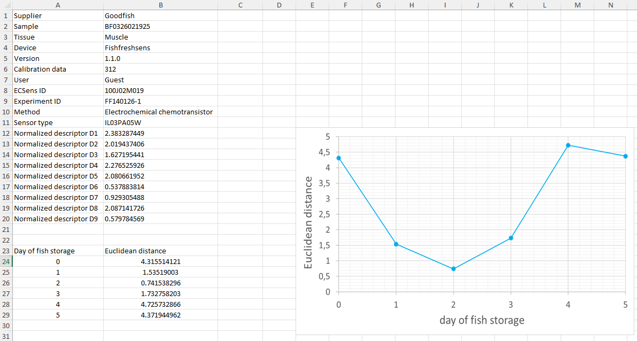Viewport: 637px width, 341px height.
Task: Select Day of fish storage header cell
Action: [x=58, y=251]
